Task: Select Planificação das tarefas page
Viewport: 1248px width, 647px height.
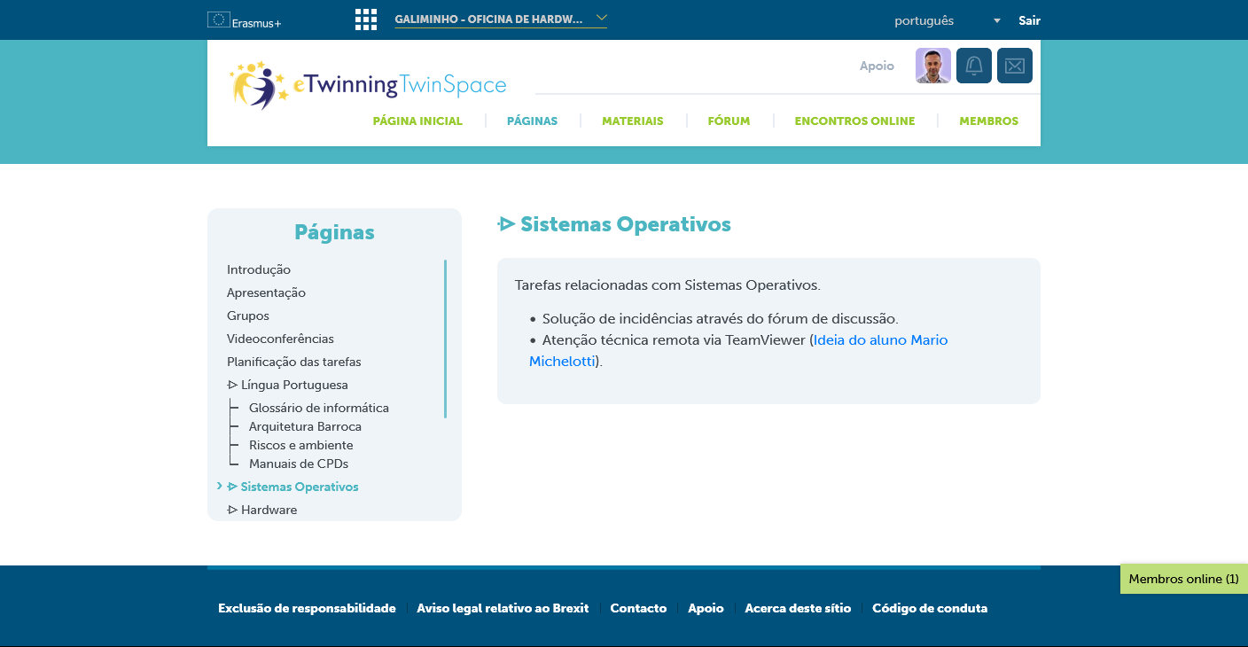Action: [x=294, y=362]
